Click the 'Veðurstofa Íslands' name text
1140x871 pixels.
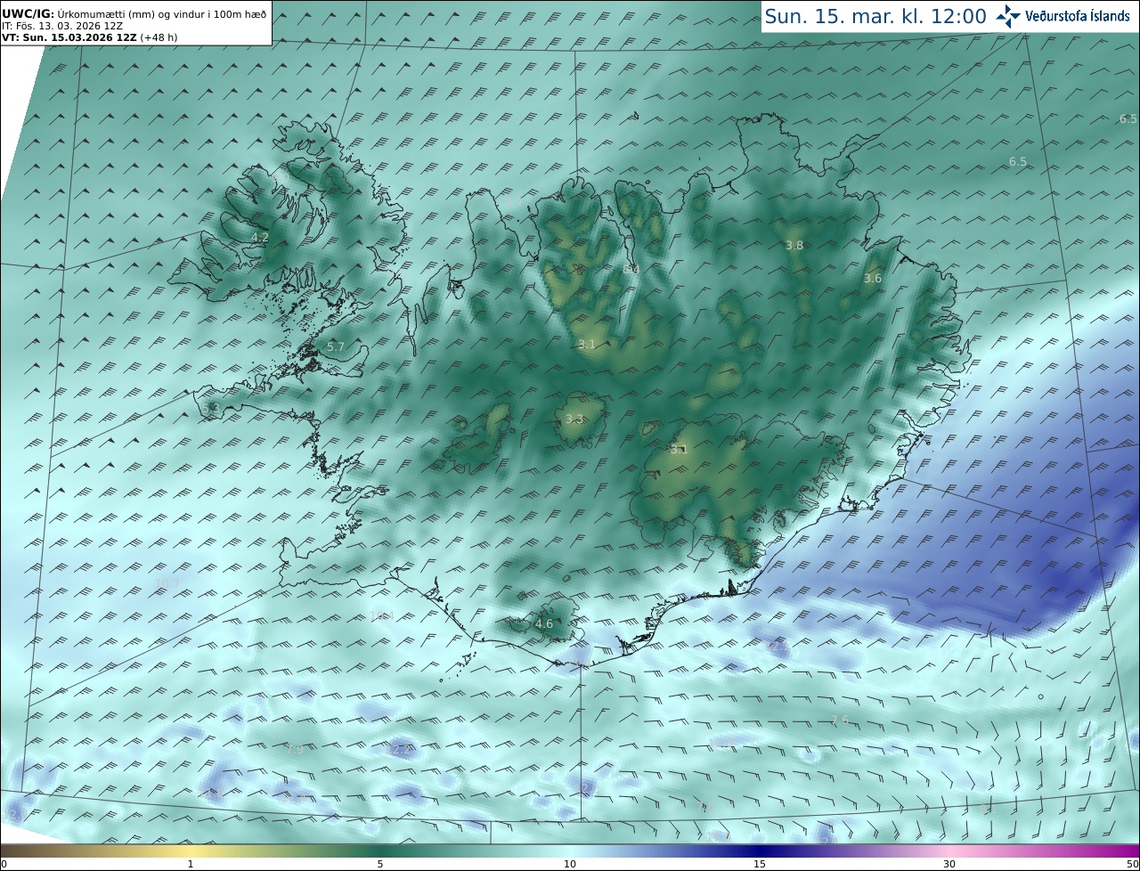[1078, 16]
